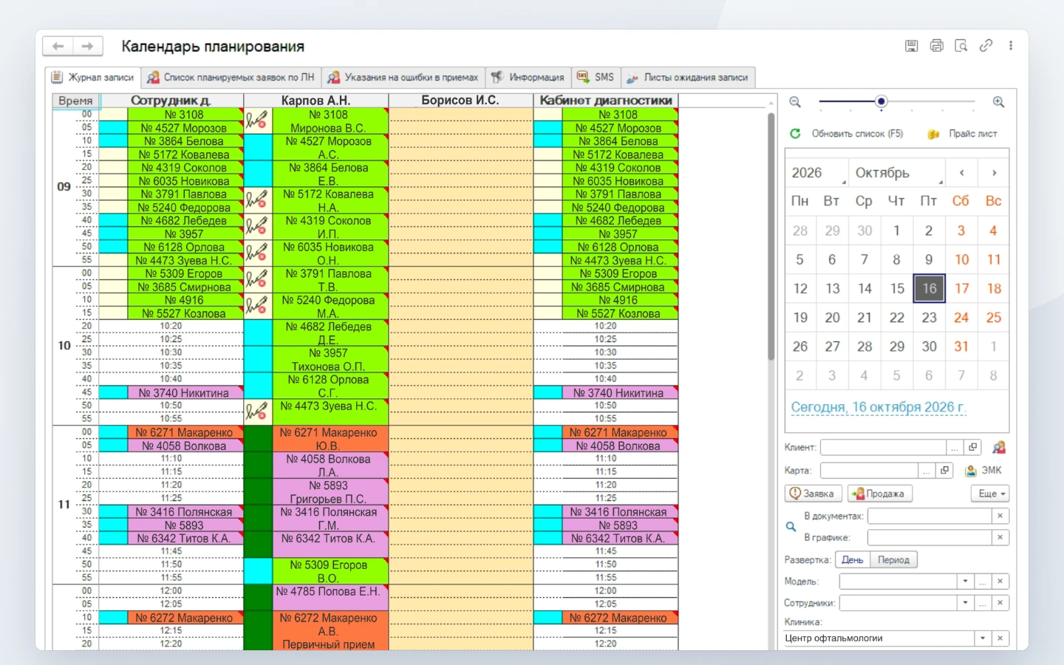Image resolution: width=1064 pixels, height=665 pixels.
Task: Clear the Клиника field value
Action: click(1000, 638)
